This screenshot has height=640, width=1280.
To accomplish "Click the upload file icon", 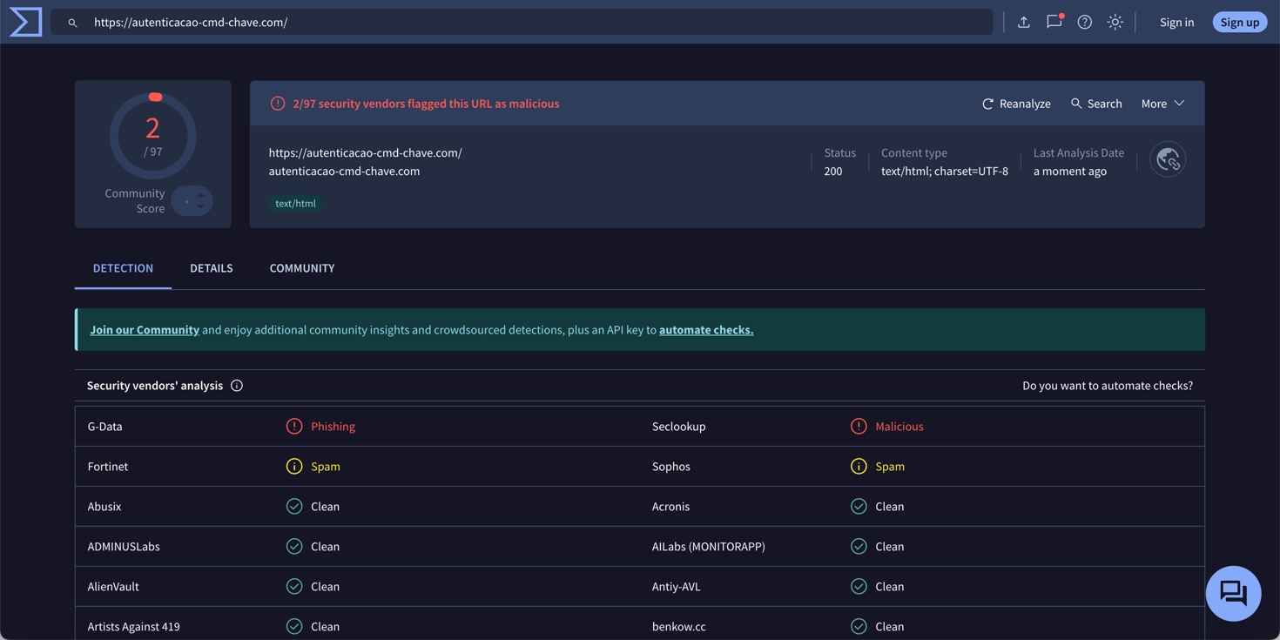I will pyautogui.click(x=1024, y=22).
